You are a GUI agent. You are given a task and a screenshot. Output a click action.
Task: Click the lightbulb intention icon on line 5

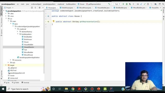click(x=53, y=21)
